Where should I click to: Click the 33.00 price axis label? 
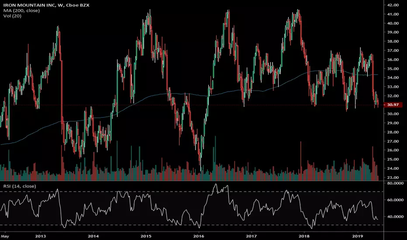point(393,87)
